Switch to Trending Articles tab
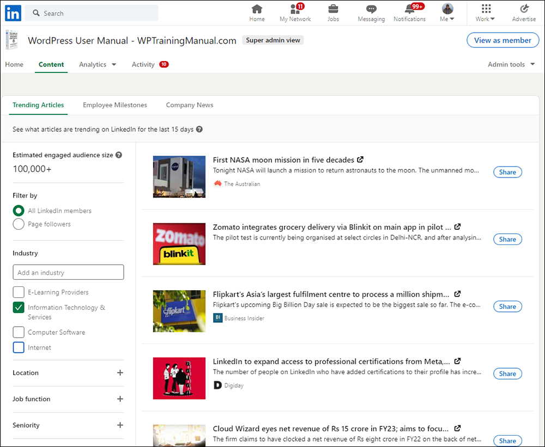Viewport: 545px width, 447px height. point(38,105)
